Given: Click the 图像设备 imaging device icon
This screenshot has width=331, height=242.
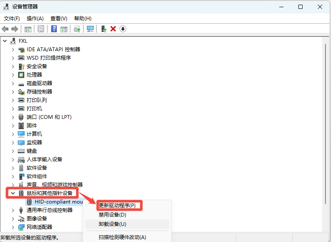Looking at the screenshot, I should click(x=21, y=219).
